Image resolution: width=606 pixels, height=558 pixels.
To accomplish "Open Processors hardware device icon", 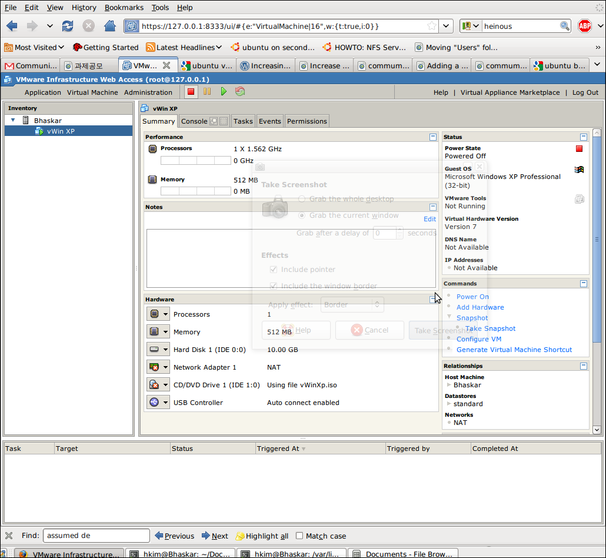I will point(154,314).
